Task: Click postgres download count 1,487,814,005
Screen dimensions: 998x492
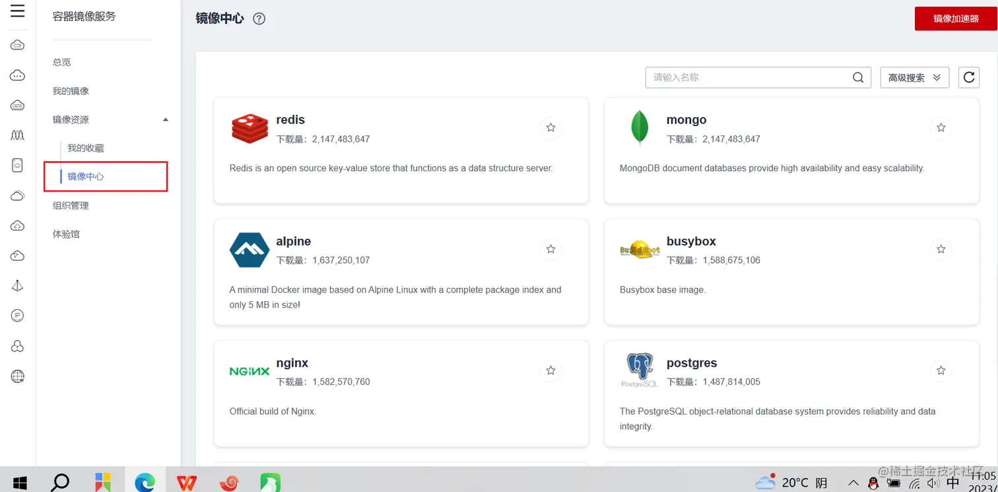Action: tap(731, 382)
